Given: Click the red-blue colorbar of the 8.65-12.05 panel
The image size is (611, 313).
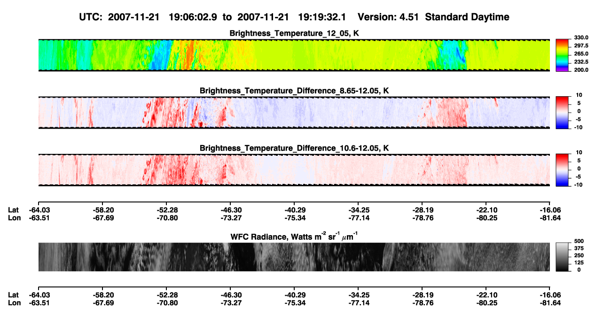Looking at the screenshot, I should [x=563, y=112].
